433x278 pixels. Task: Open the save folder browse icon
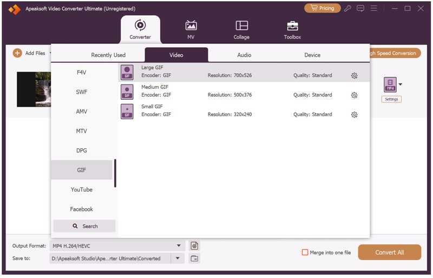pos(194,258)
